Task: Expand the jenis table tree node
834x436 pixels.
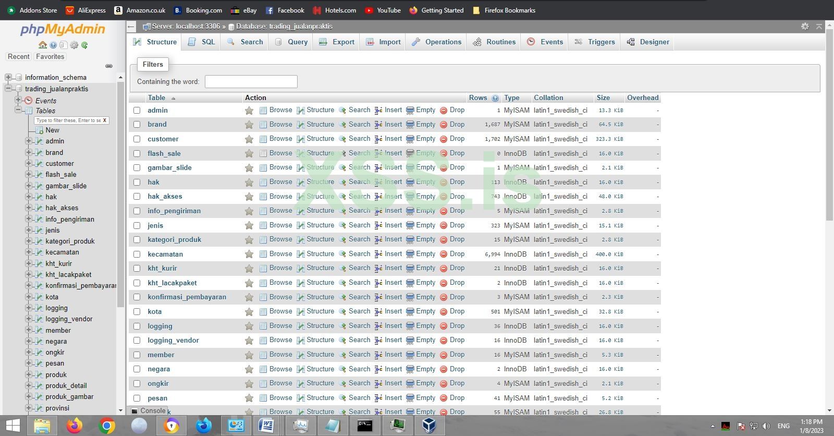Action: click(x=29, y=230)
